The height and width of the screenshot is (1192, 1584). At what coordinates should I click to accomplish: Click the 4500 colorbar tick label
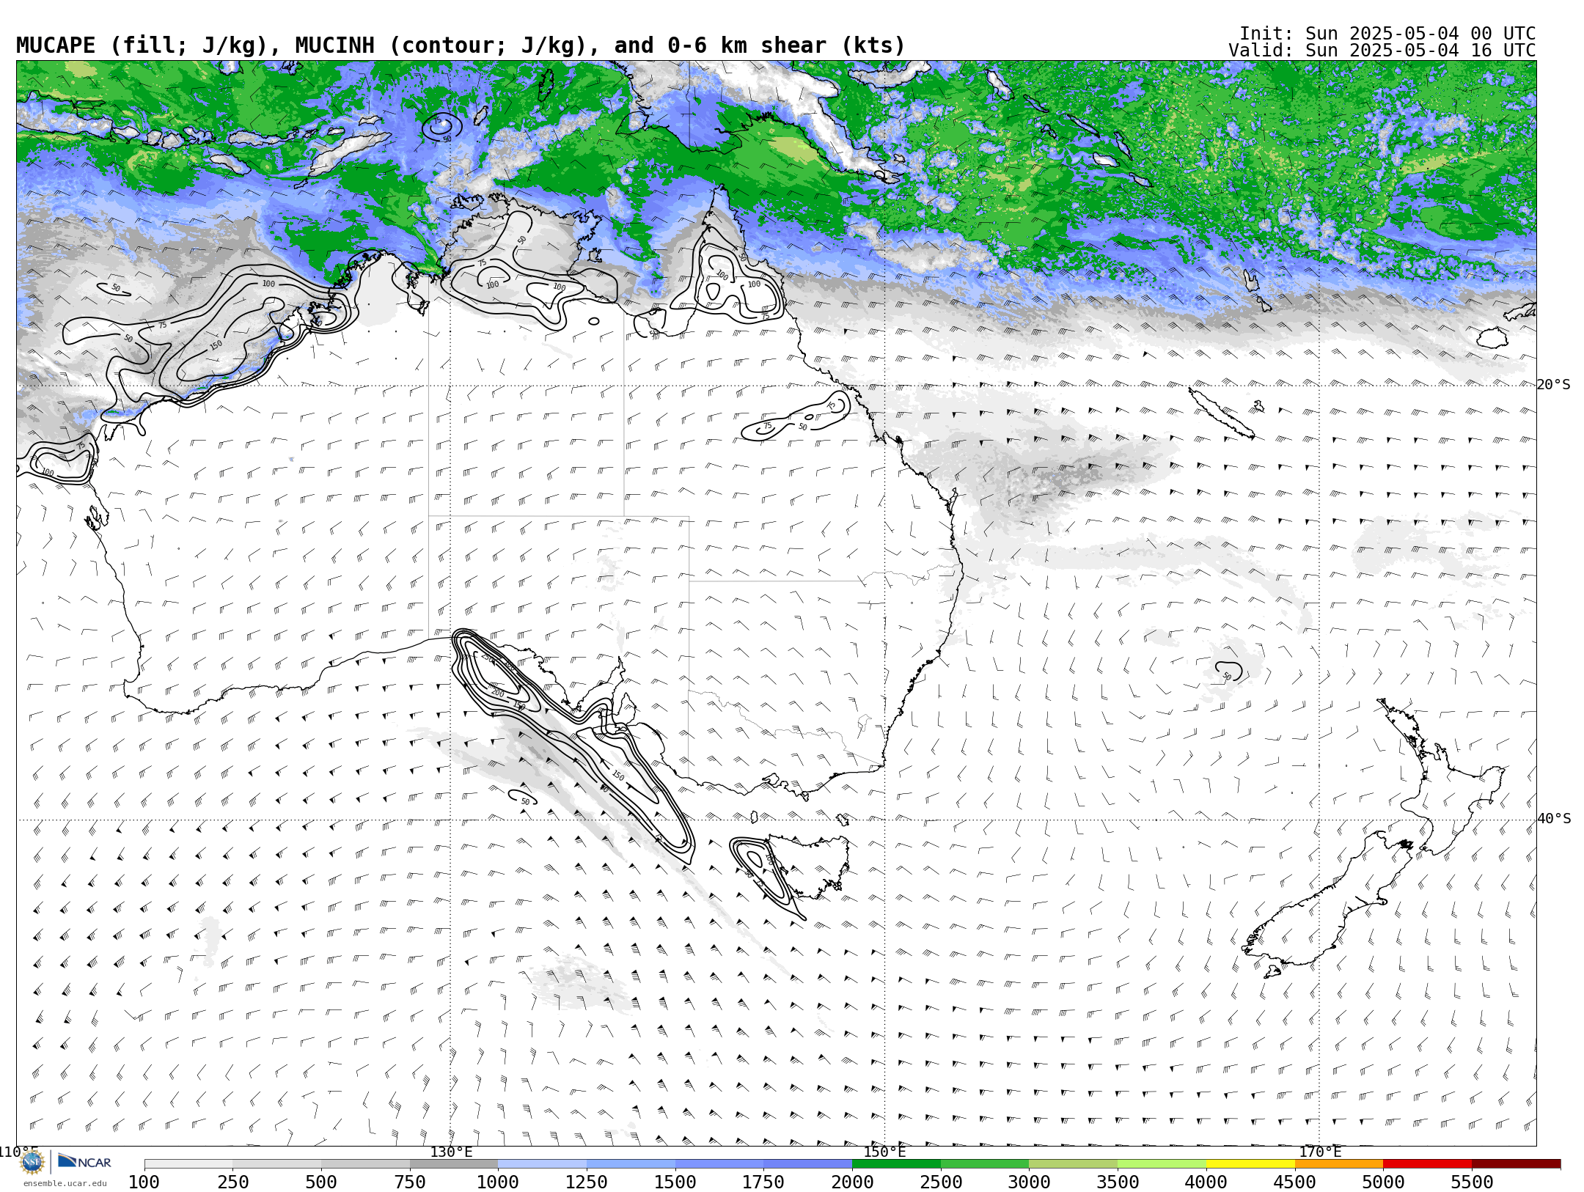click(1295, 1182)
